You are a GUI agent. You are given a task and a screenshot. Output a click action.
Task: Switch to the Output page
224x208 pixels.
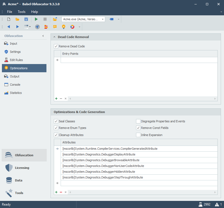[x=24, y=76]
